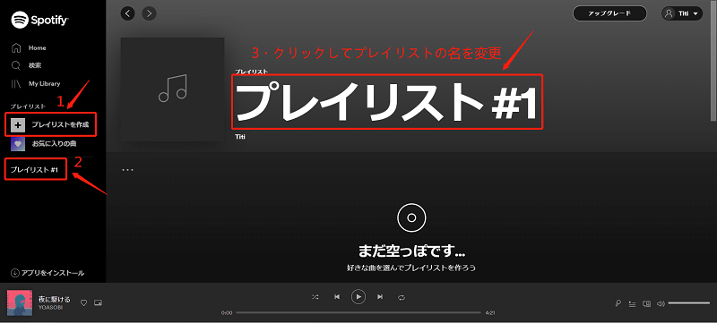Image resolution: width=717 pixels, height=323 pixels.
Task: Click the playlist cover image placeholder
Action: pos(172,89)
